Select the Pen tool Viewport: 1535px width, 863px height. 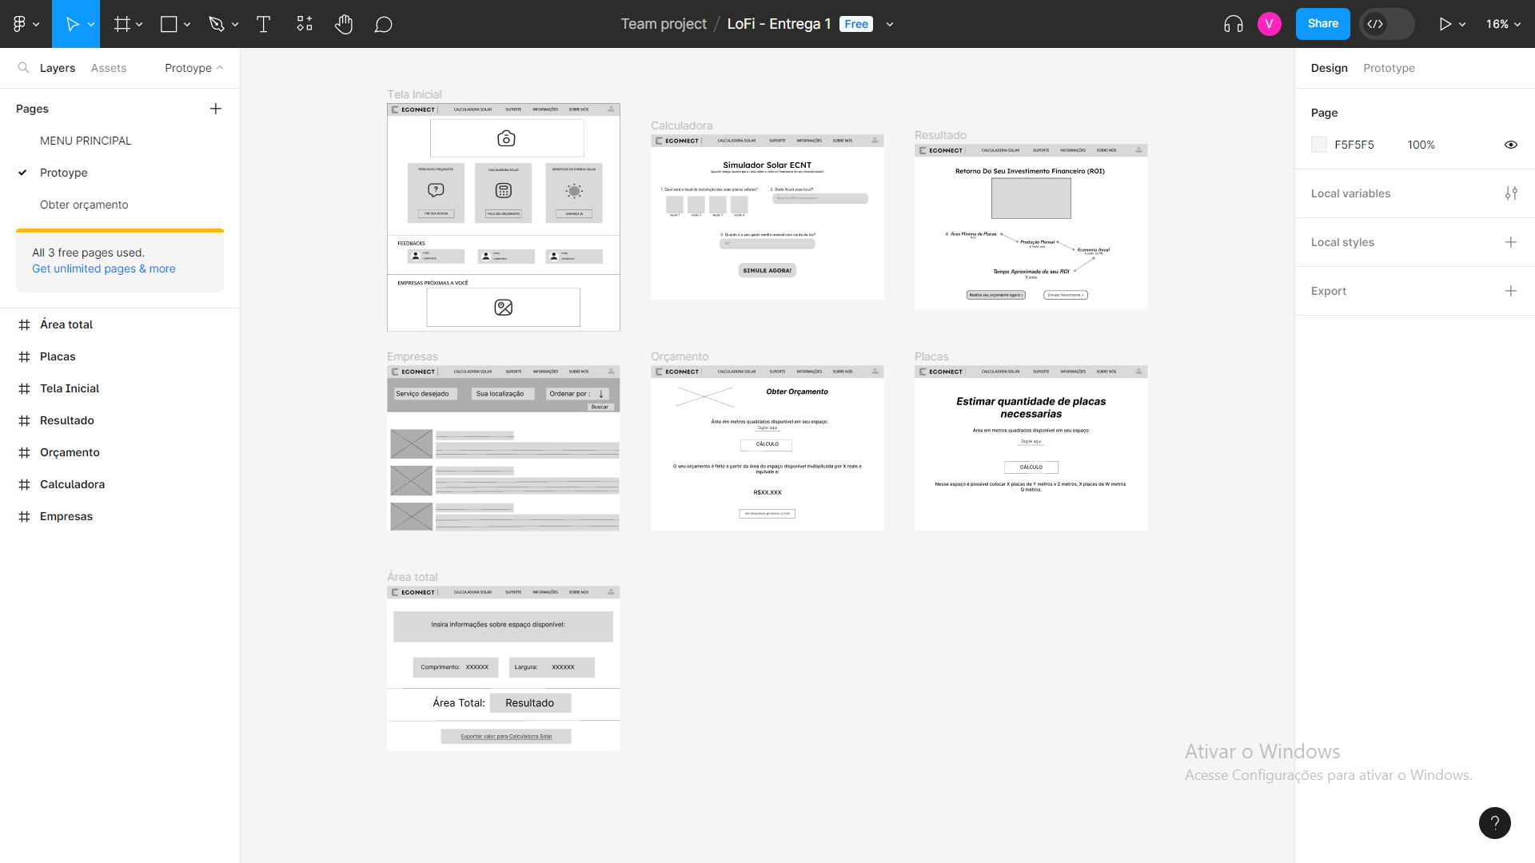point(217,24)
